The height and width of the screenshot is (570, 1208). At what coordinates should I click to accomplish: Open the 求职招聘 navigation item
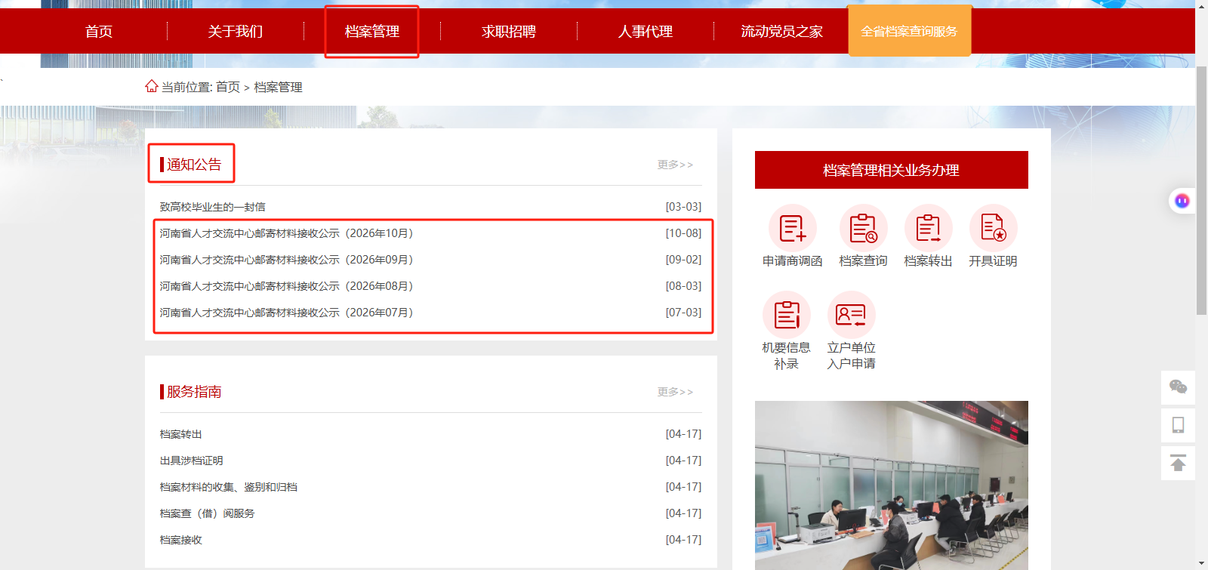tap(509, 32)
